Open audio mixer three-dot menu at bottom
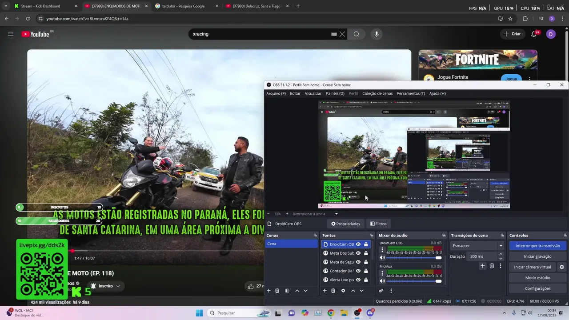The image size is (569, 320). click(391, 291)
